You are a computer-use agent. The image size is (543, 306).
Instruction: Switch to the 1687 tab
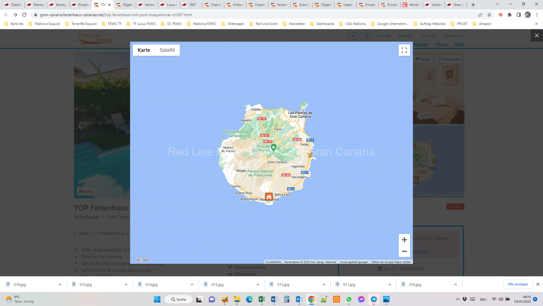click(x=191, y=5)
